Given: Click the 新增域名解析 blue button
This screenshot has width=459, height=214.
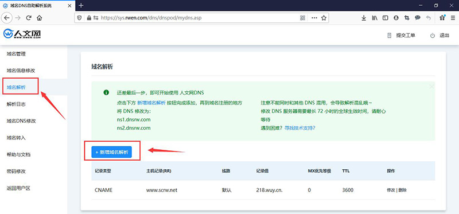Looking at the screenshot, I should [x=111, y=152].
